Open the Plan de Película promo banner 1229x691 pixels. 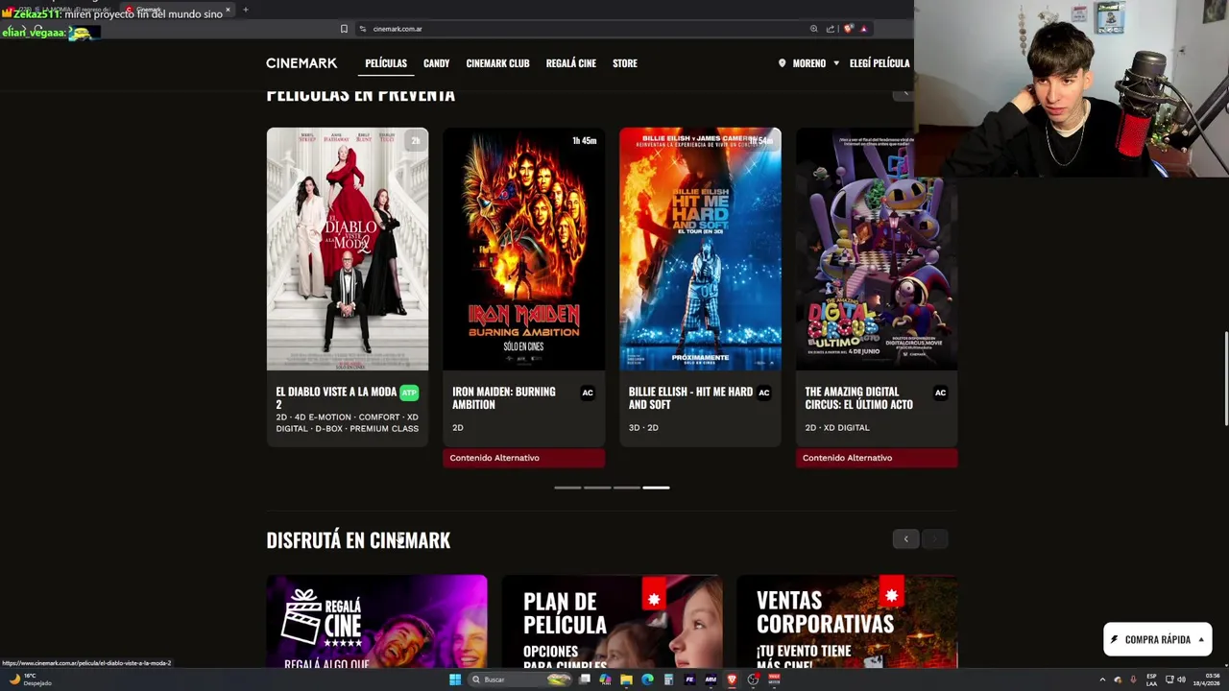click(x=612, y=621)
